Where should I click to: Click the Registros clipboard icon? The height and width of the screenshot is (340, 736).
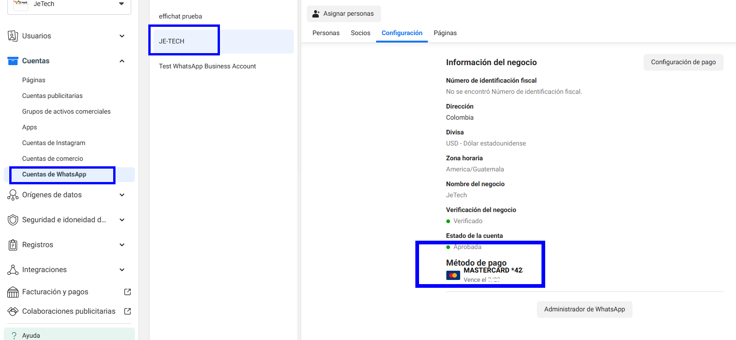[13, 245]
